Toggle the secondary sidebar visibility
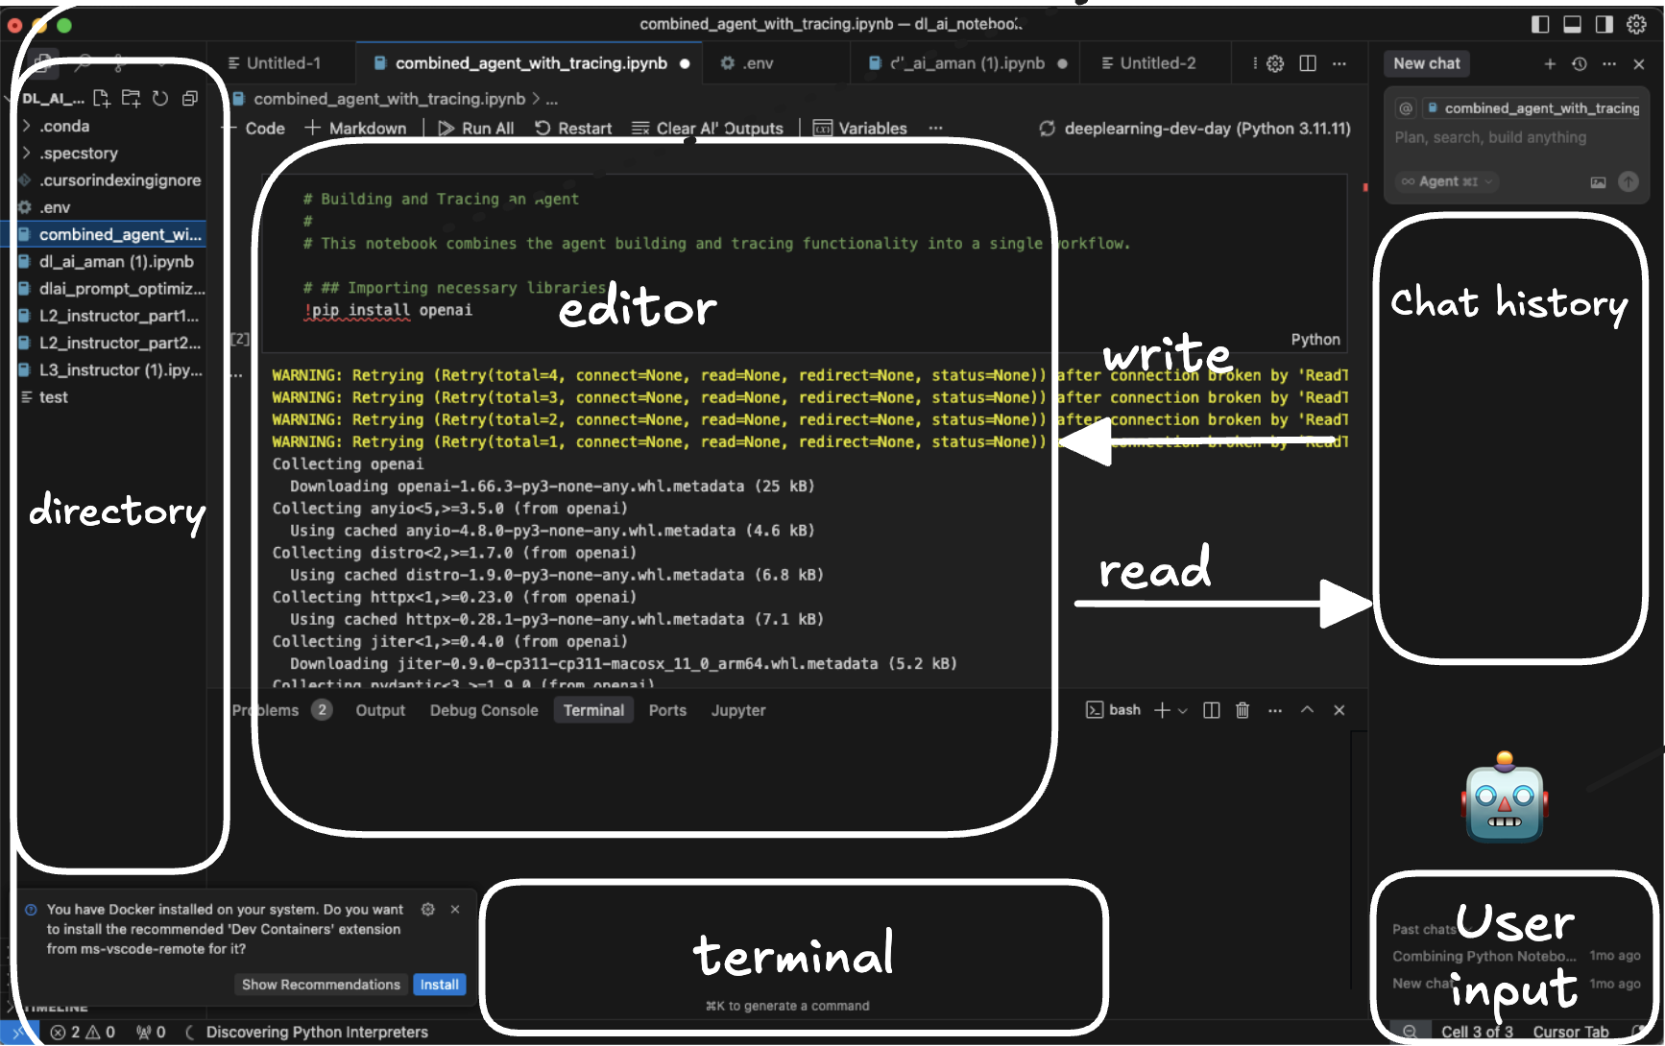This screenshot has width=1665, height=1046. point(1605,25)
